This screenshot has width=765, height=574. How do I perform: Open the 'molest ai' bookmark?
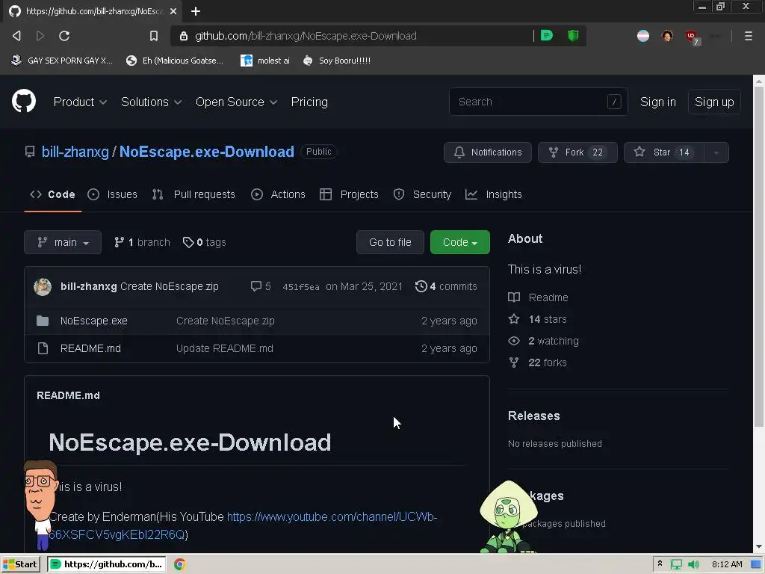[x=265, y=61]
